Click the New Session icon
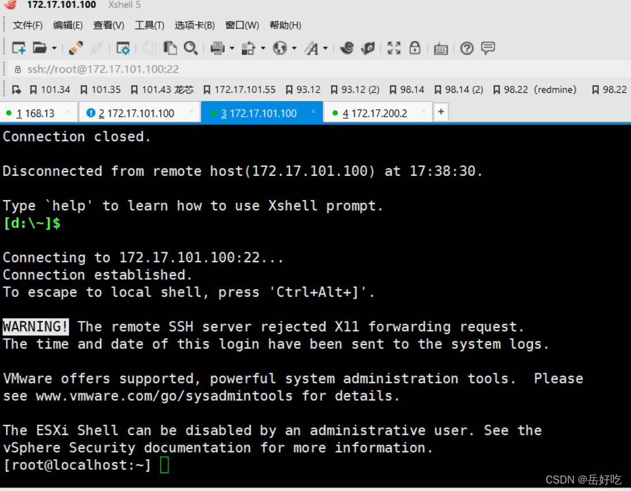This screenshot has height=491, width=631. [18, 48]
